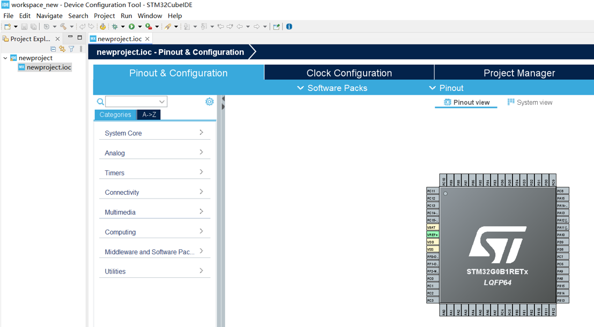Open the Pinout dropdown menu
Viewport: 594px width, 327px height.
coord(446,88)
